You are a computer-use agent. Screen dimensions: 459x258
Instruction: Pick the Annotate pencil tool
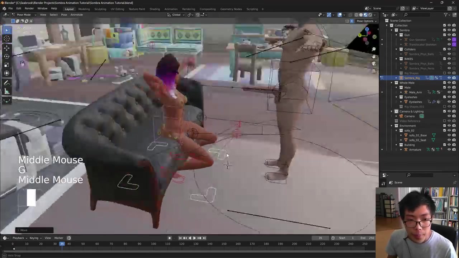(x=6, y=83)
